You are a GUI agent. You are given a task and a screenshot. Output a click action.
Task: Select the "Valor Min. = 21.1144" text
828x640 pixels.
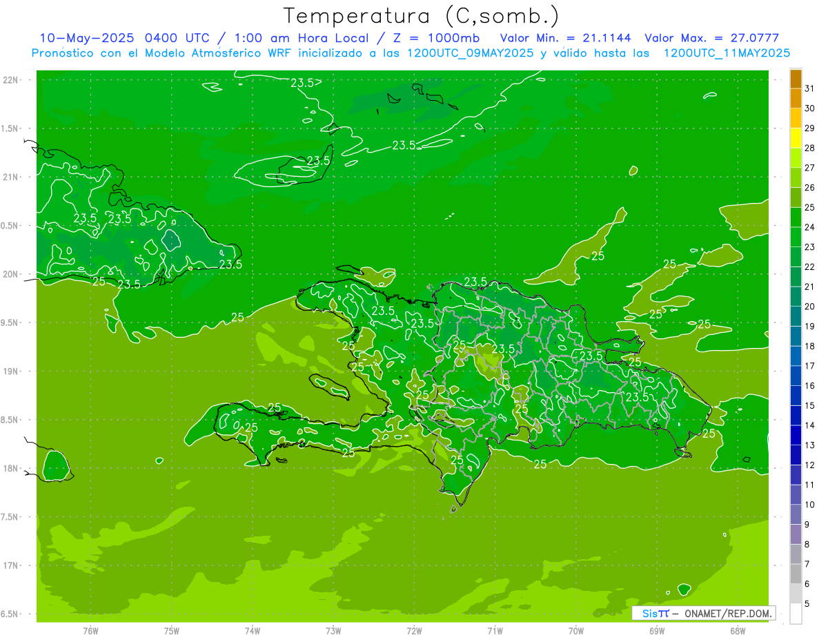tap(565, 38)
